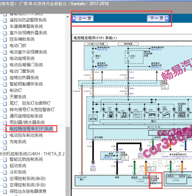
Task: Open 通风座椅控制系统 entry
Action: (x=26, y=116)
